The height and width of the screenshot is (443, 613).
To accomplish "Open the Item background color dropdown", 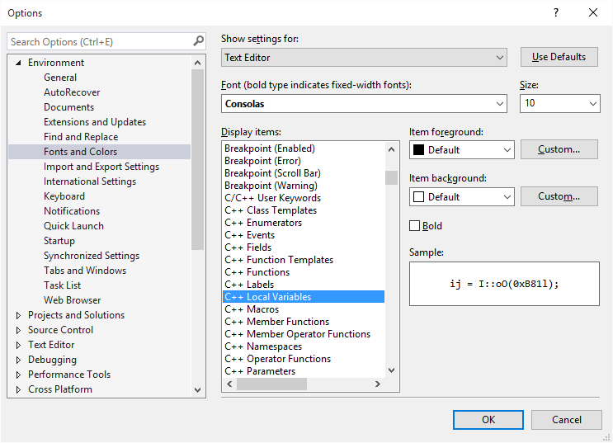I will [462, 196].
